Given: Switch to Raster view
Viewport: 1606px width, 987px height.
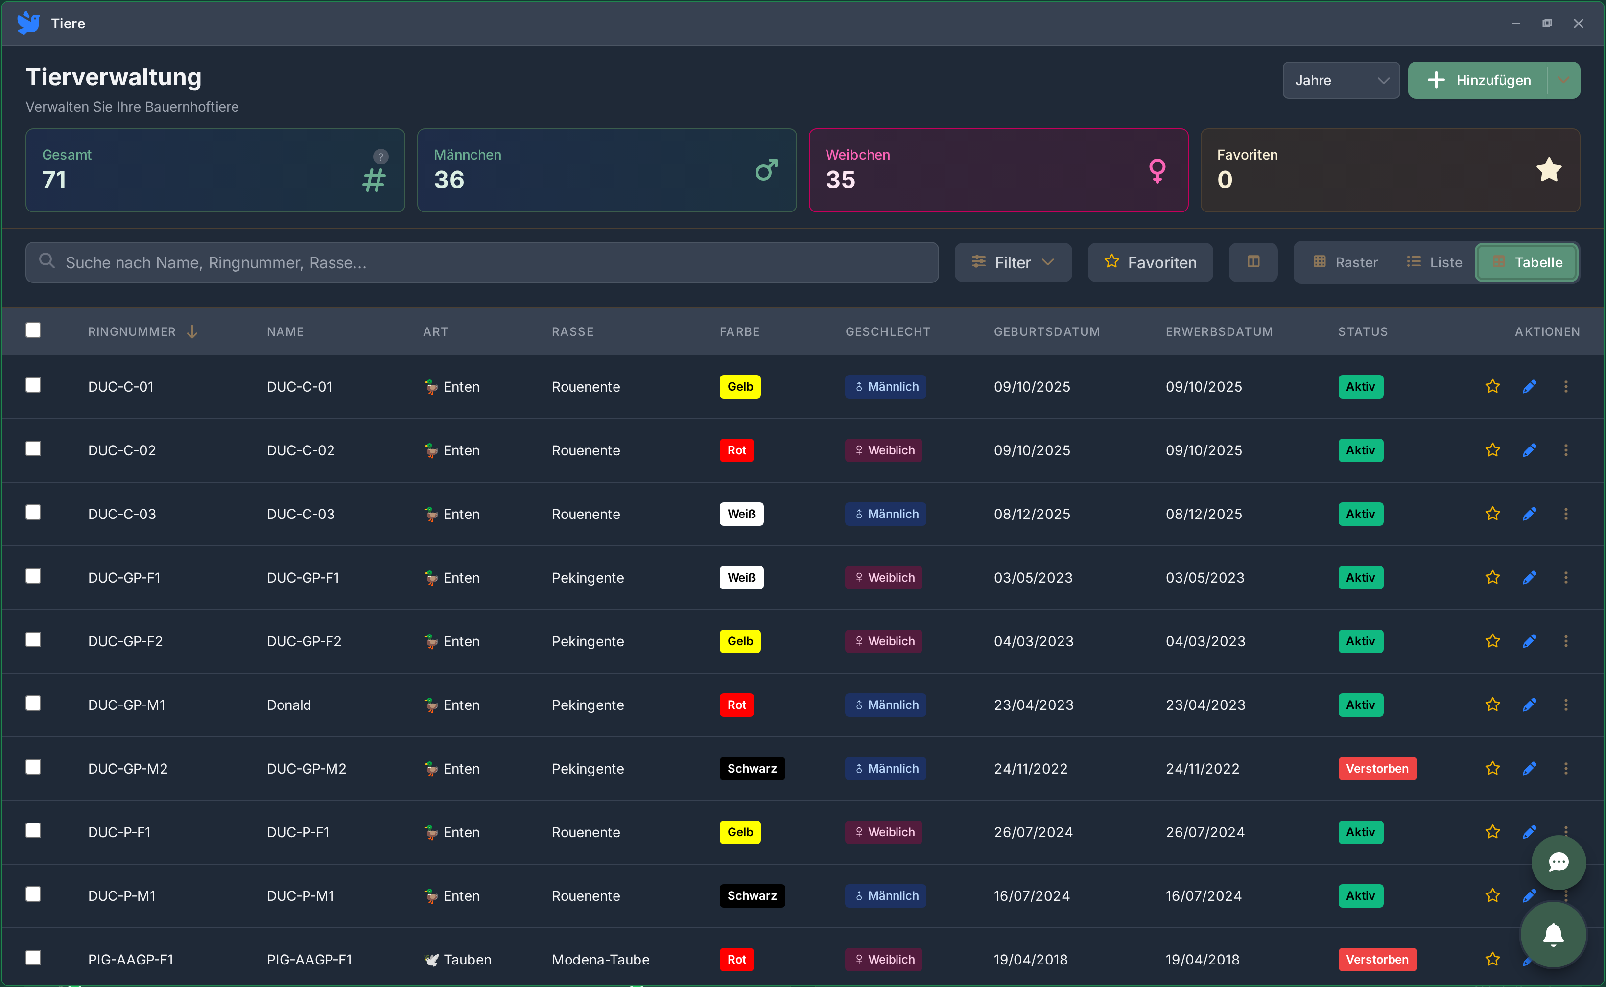Looking at the screenshot, I should pos(1345,262).
